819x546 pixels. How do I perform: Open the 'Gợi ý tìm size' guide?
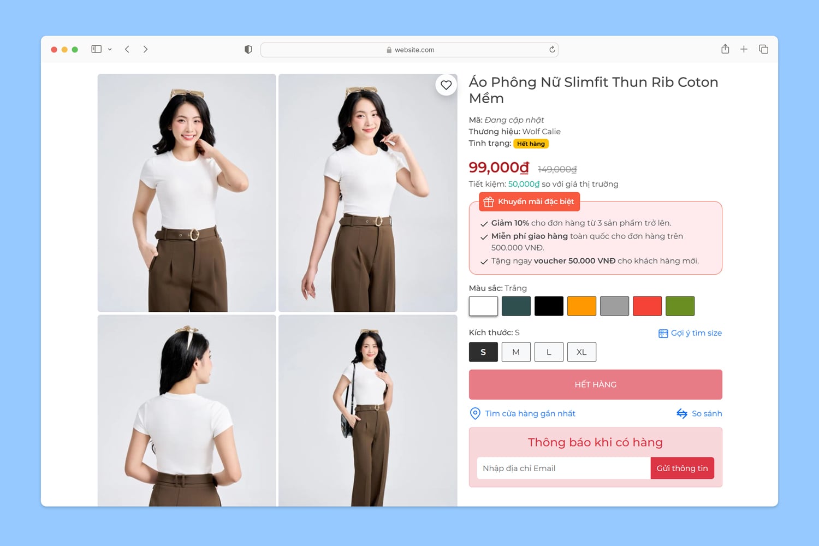pos(690,333)
